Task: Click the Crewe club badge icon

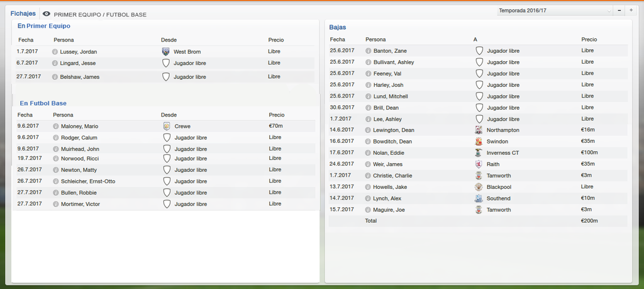Action: pos(167,126)
